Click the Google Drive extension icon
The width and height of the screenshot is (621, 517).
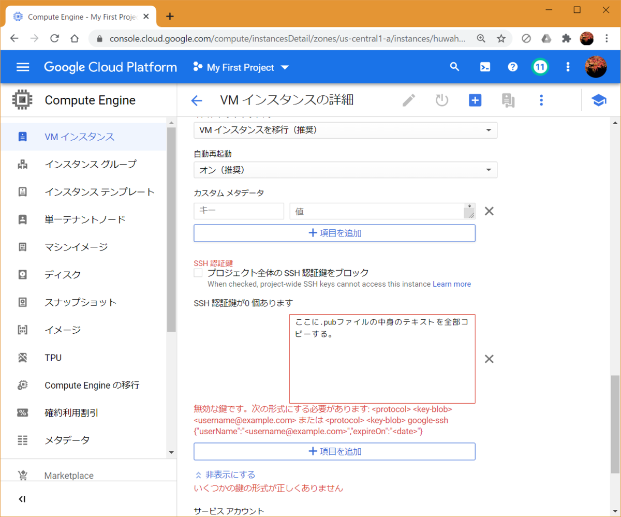[546, 38]
